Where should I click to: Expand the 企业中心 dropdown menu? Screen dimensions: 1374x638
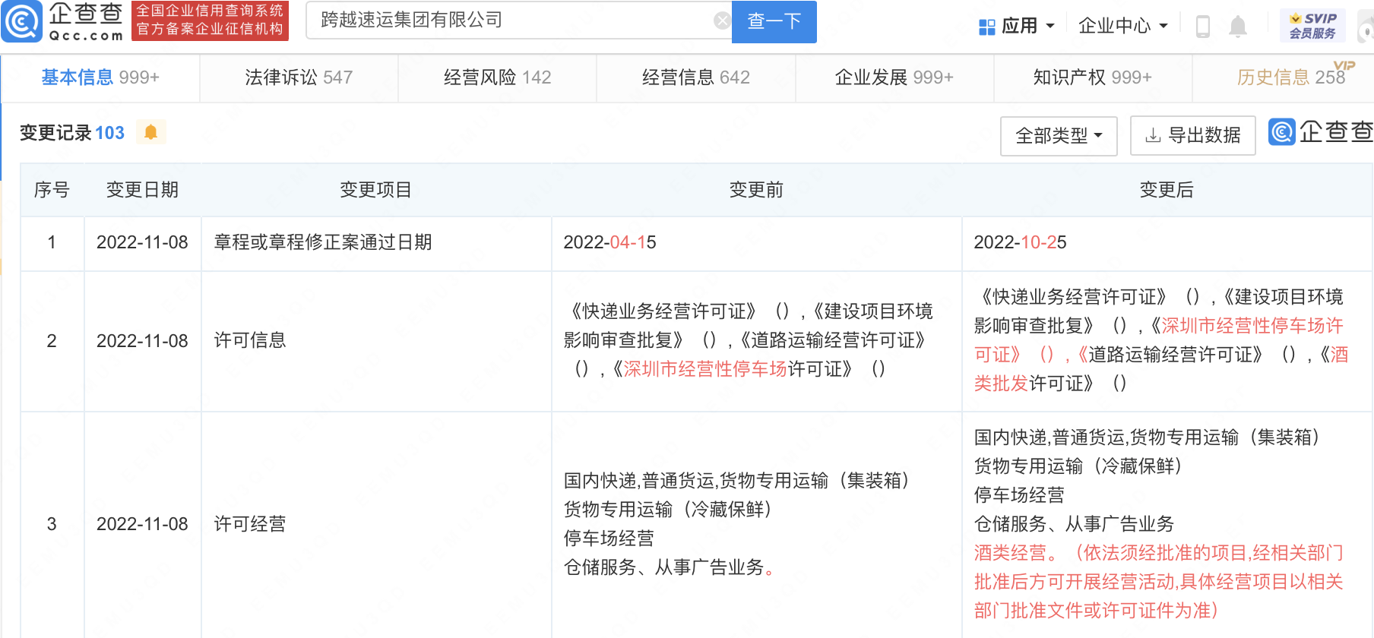coord(1122,26)
